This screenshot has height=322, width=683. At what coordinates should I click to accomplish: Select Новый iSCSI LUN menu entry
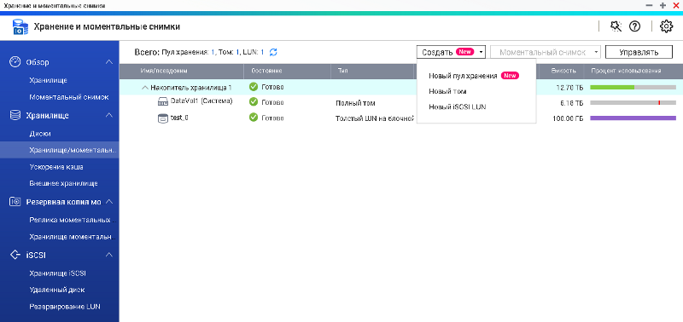(x=458, y=106)
